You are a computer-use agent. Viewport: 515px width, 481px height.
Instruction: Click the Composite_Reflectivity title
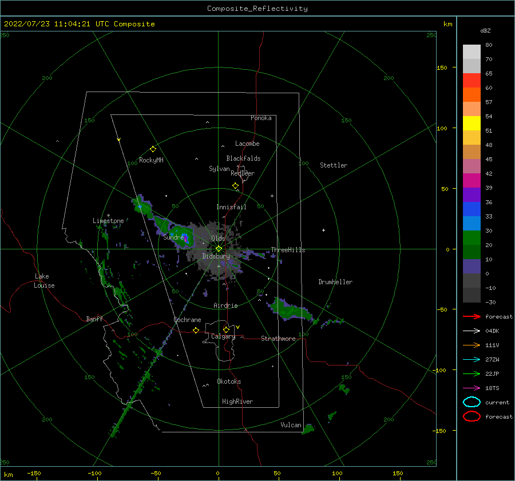[x=257, y=9]
